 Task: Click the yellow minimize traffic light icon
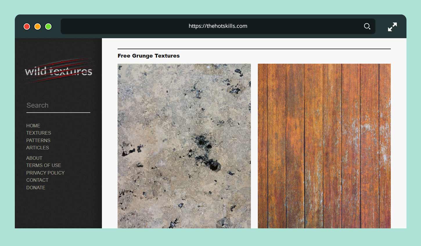(x=37, y=26)
